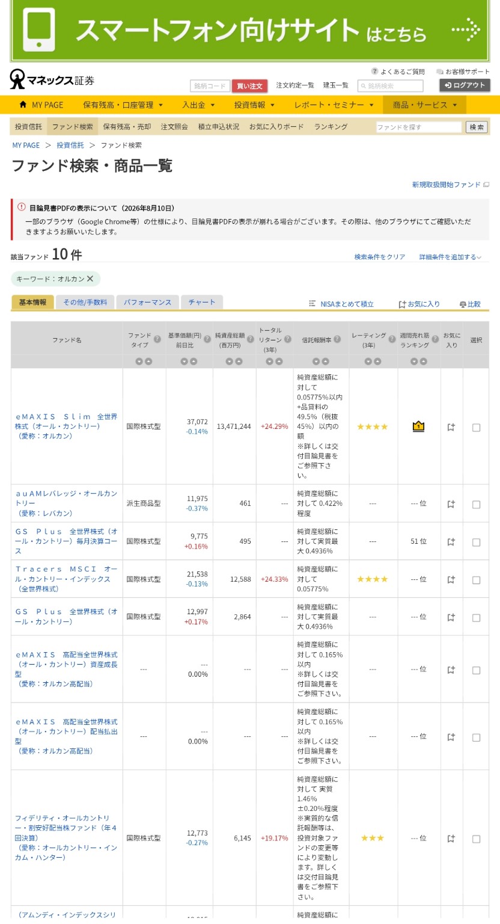Click 比較 compare button

(x=470, y=304)
